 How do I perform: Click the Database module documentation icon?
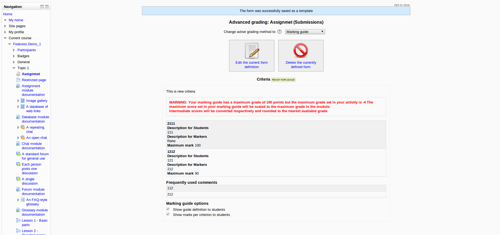click(x=18, y=117)
